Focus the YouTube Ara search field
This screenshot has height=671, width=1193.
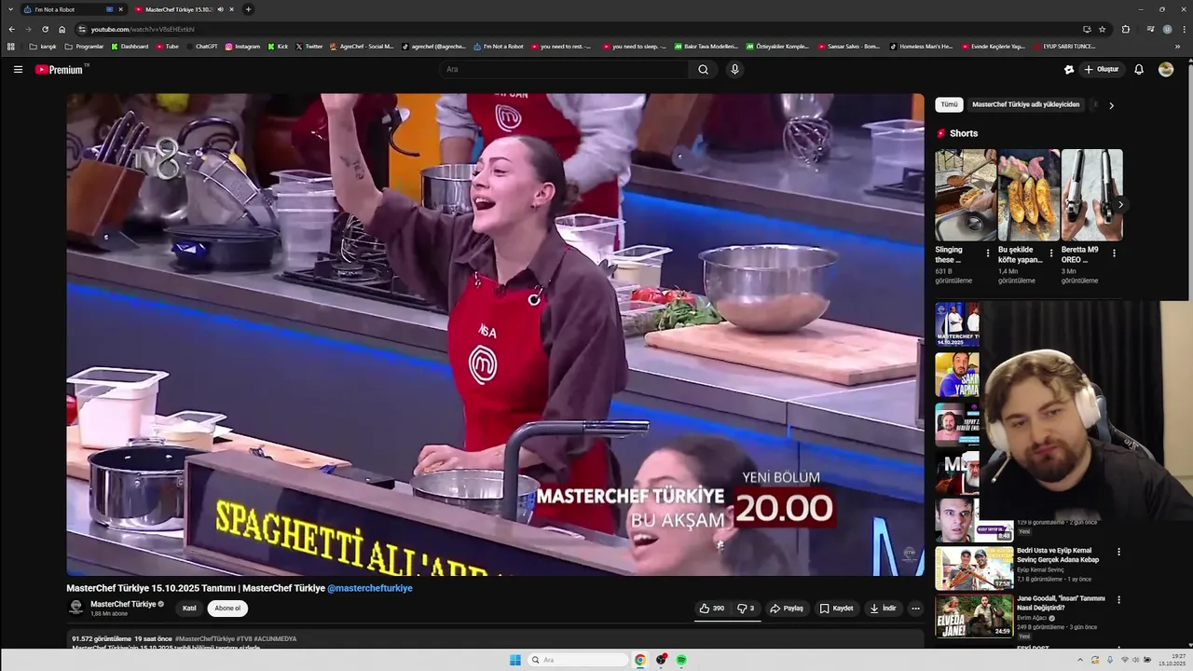(564, 69)
